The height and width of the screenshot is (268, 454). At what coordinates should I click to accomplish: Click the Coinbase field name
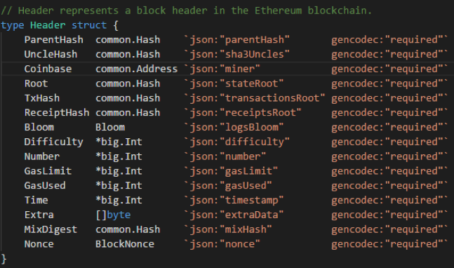click(x=48, y=69)
